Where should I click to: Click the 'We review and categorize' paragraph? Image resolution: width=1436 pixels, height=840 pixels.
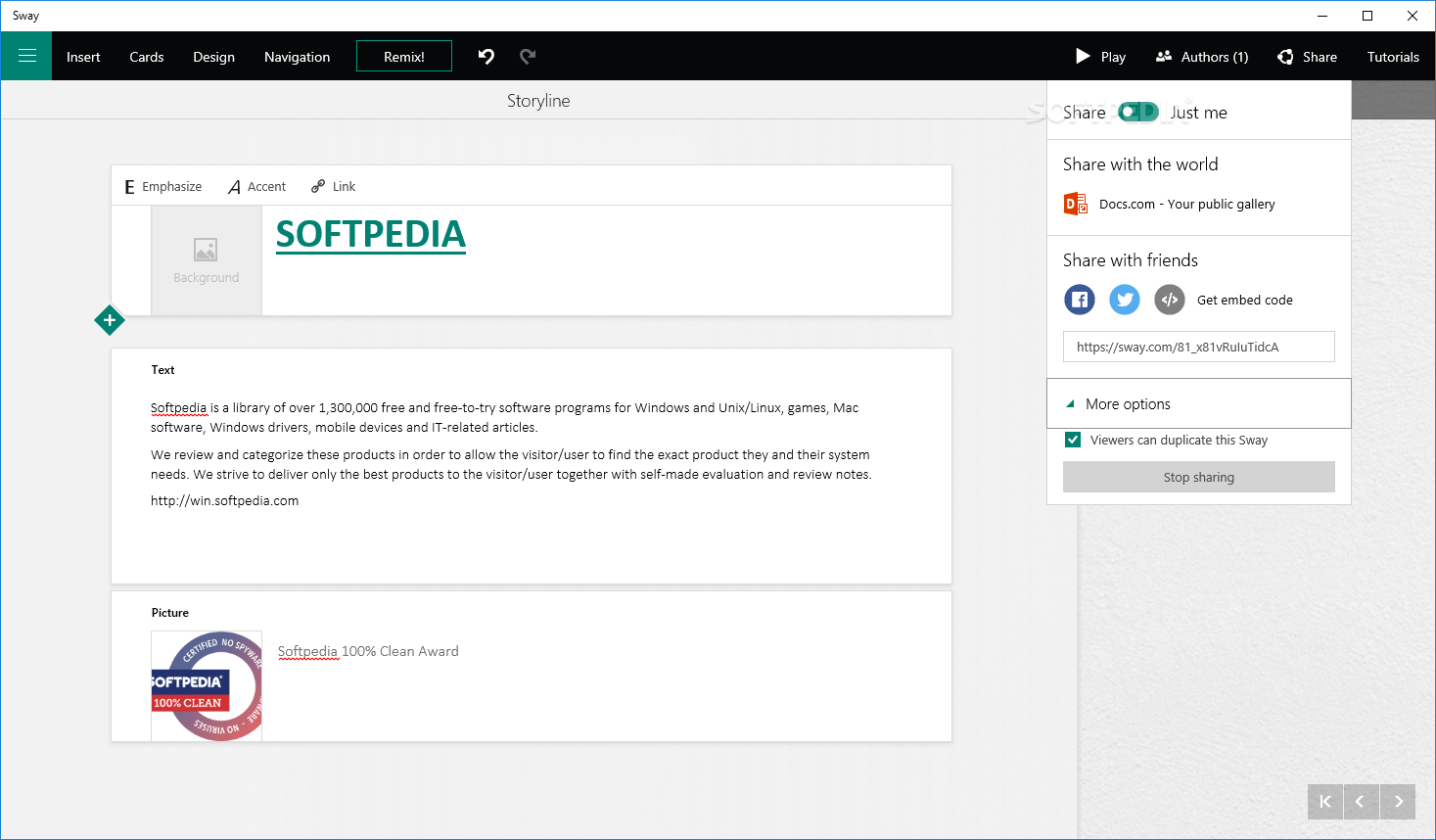tap(511, 464)
